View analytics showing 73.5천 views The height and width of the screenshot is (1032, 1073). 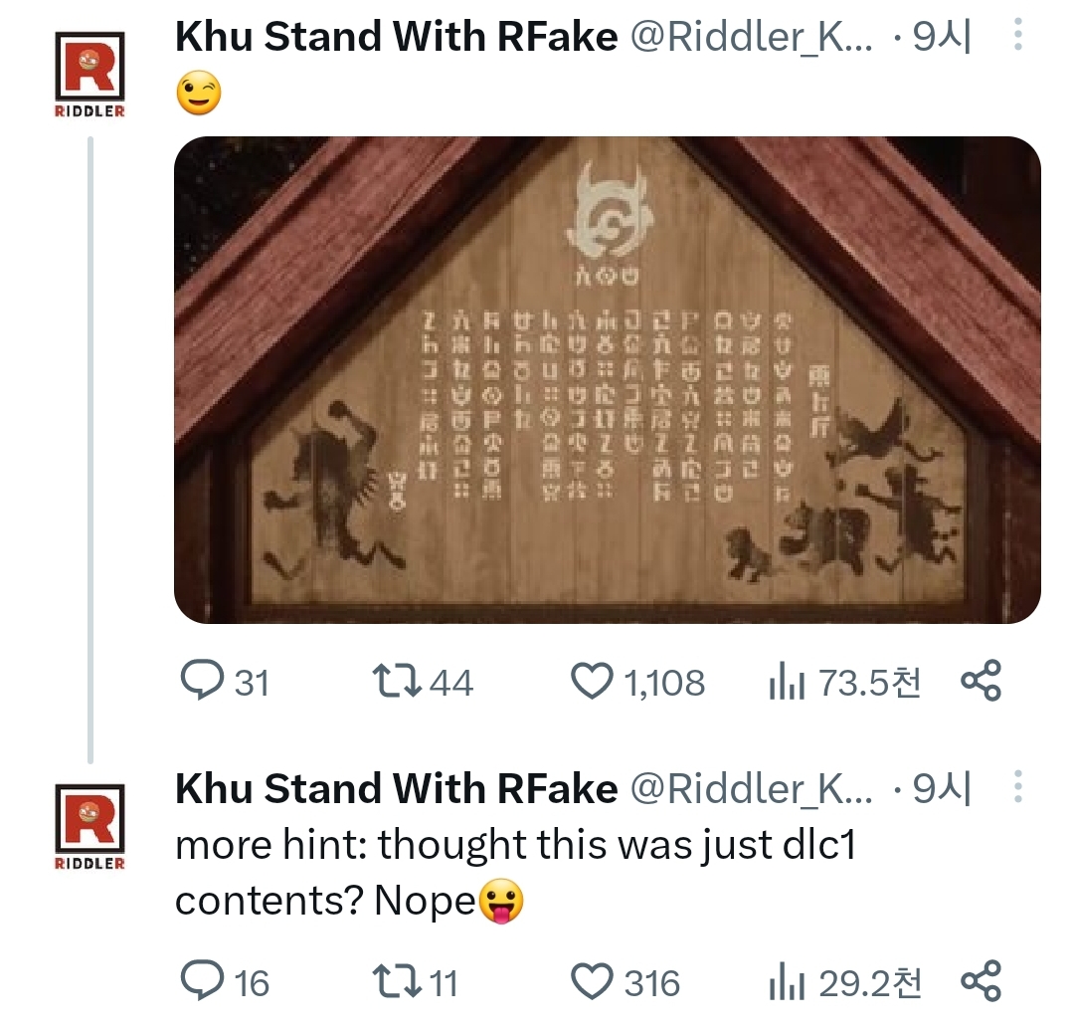[x=845, y=681]
